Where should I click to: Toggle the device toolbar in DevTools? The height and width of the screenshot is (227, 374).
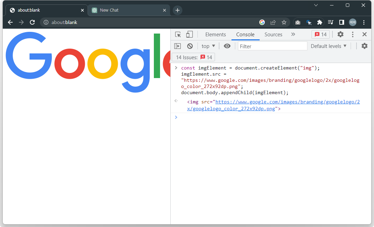tap(189, 35)
